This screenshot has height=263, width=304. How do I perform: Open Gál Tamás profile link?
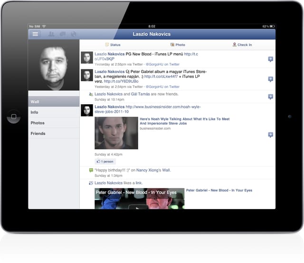click(141, 94)
